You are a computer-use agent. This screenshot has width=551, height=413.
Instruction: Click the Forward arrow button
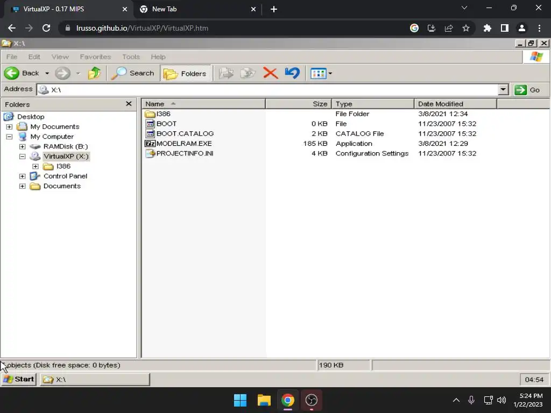tap(62, 73)
